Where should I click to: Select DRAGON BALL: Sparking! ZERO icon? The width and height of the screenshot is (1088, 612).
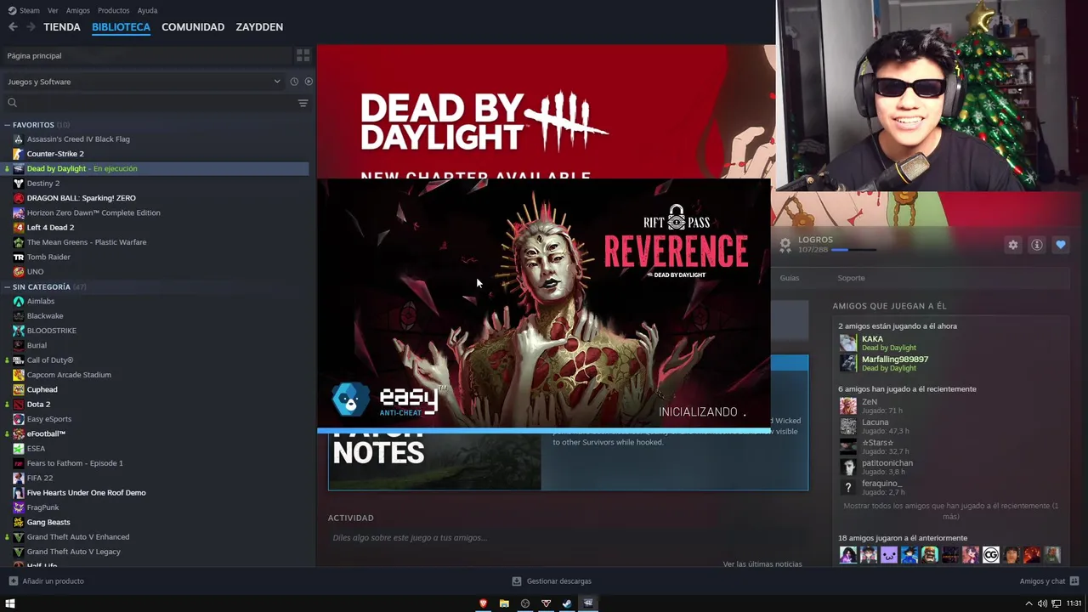point(19,198)
